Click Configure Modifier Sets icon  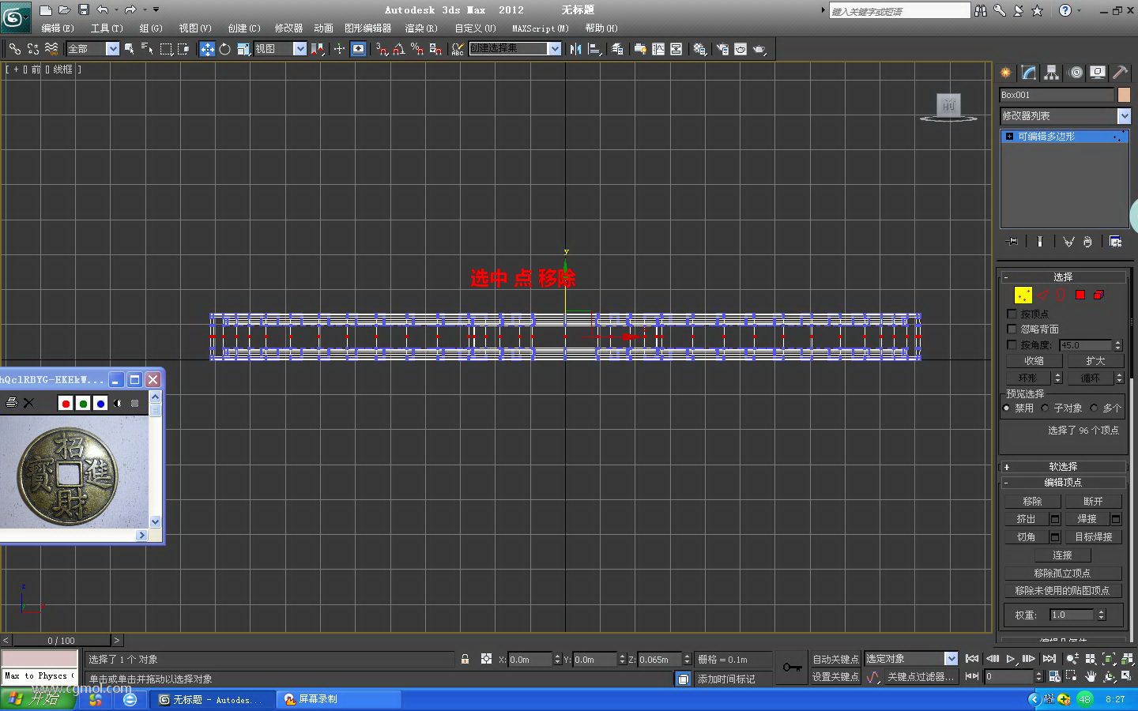click(x=1115, y=242)
